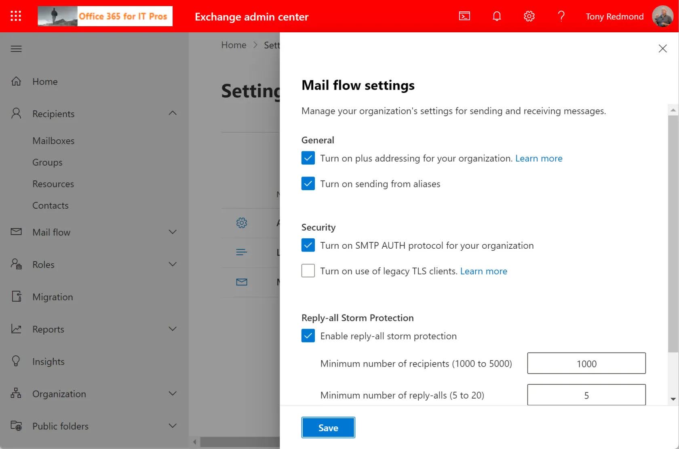The height and width of the screenshot is (449, 679).
Task: Save the mail flow settings
Action: pyautogui.click(x=328, y=428)
